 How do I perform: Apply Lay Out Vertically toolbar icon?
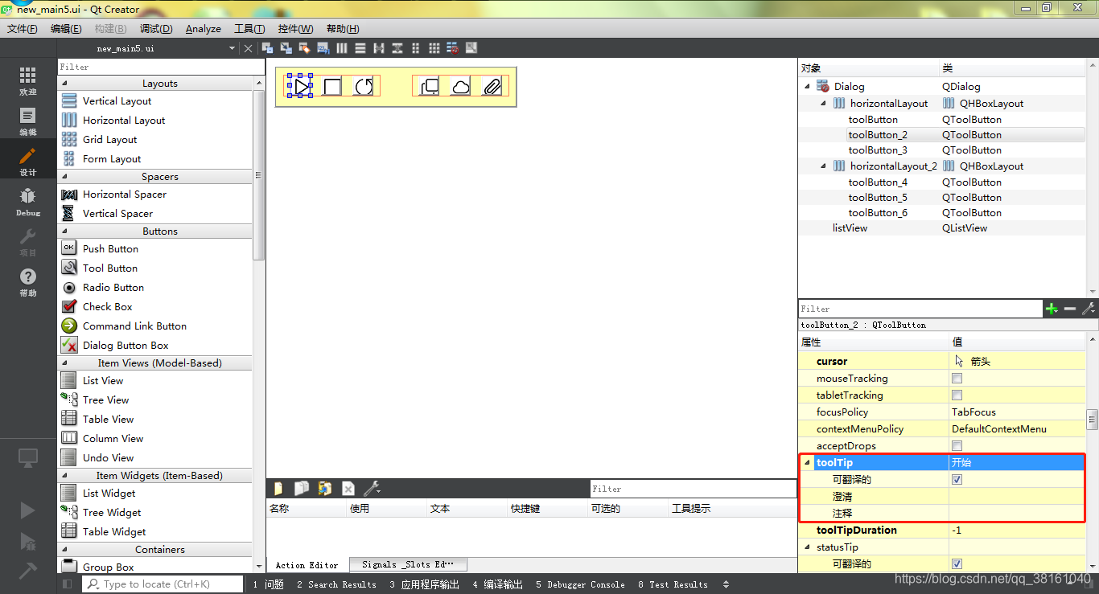(360, 48)
